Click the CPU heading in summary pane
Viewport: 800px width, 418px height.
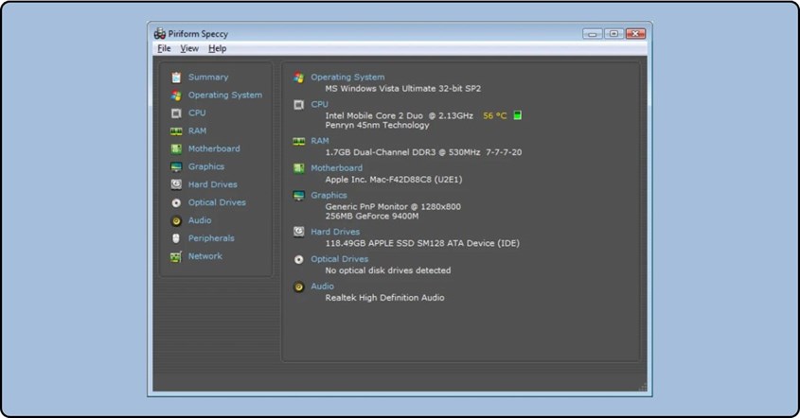pyautogui.click(x=319, y=104)
